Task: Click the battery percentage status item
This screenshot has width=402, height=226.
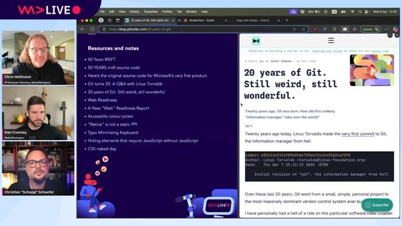Action: 314,12
